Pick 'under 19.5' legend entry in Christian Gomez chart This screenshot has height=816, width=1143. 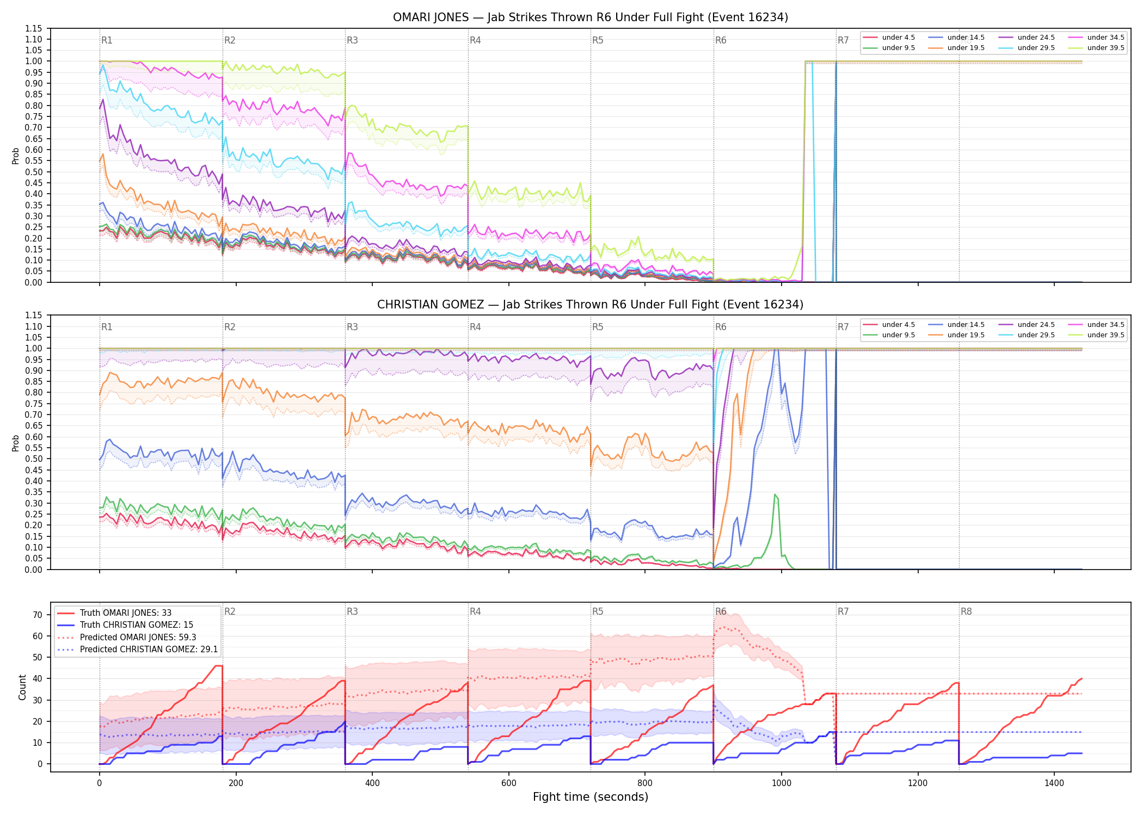957,335
